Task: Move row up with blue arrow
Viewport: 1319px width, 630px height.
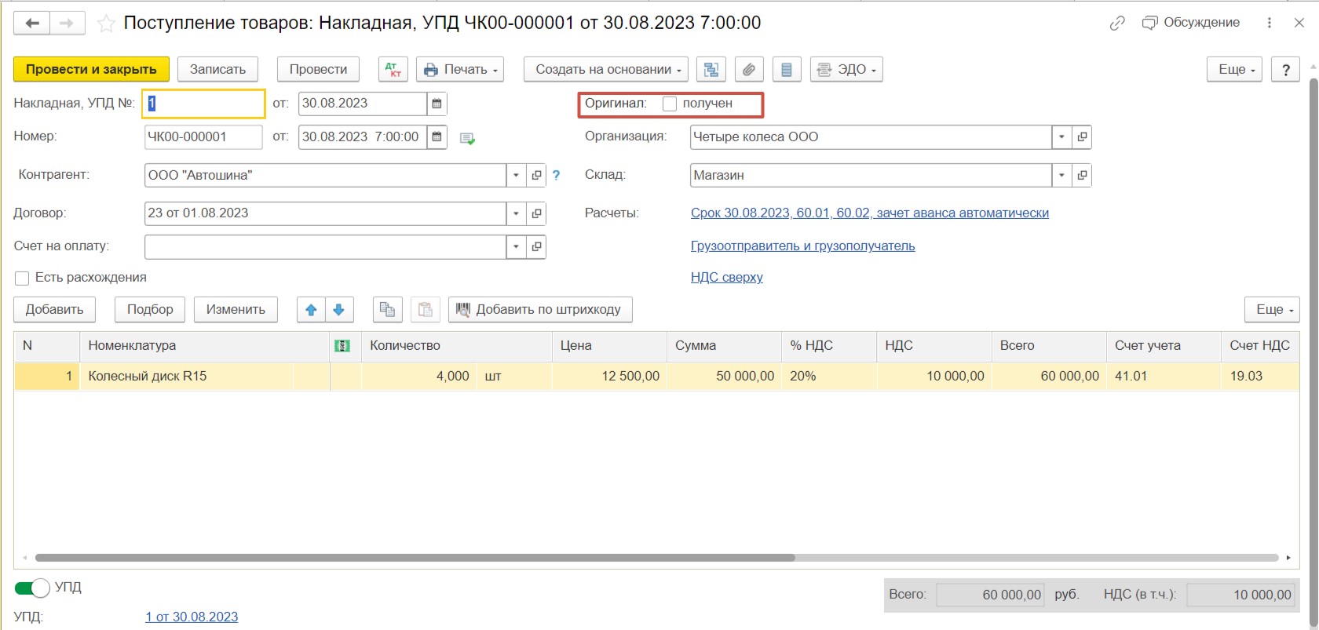Action: (x=311, y=310)
